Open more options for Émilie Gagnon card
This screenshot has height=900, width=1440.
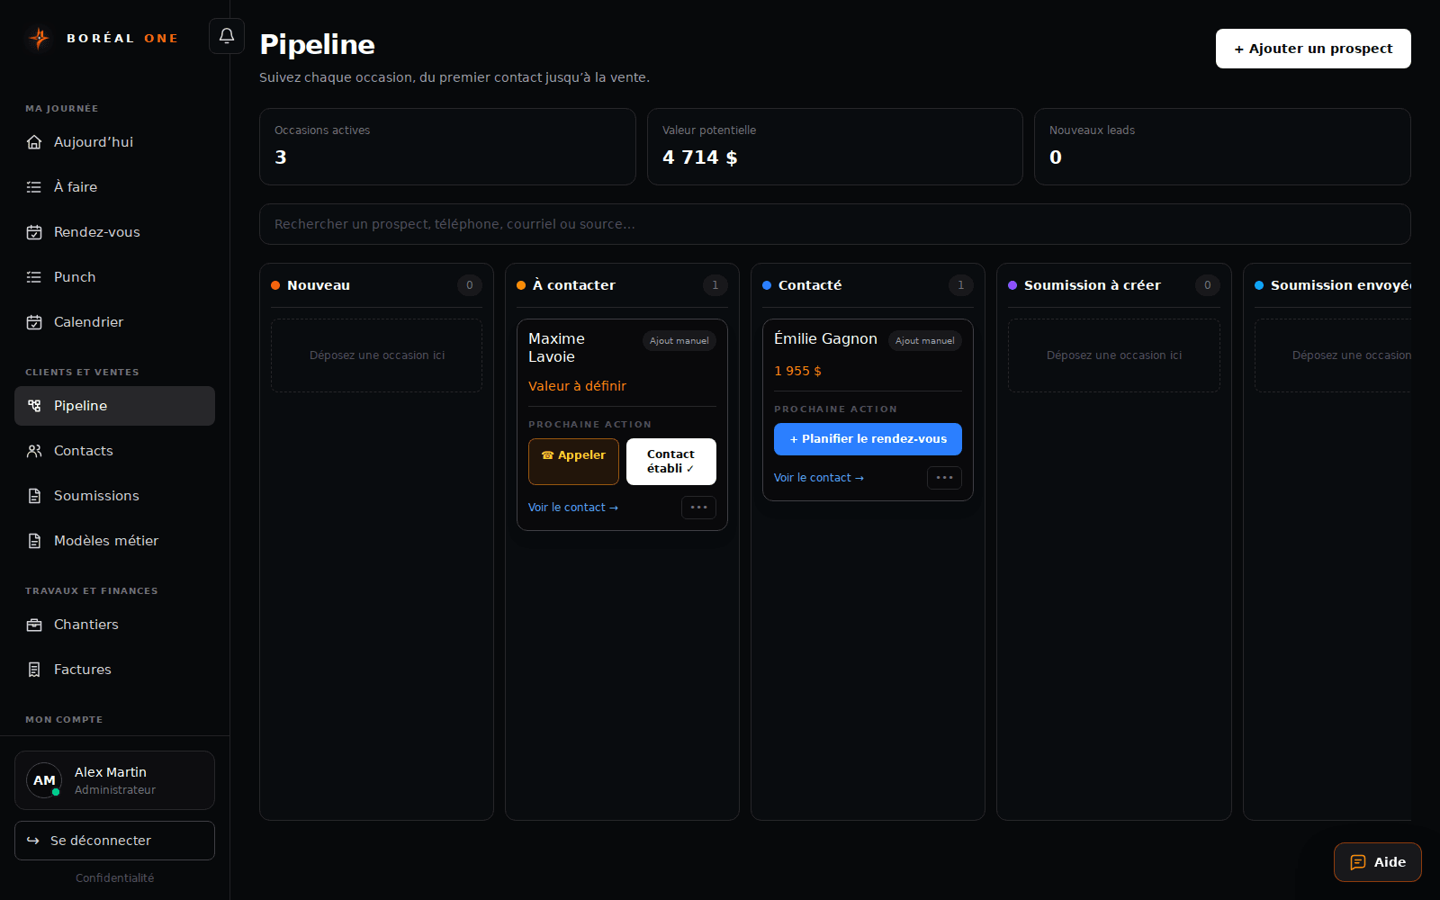[944, 478]
